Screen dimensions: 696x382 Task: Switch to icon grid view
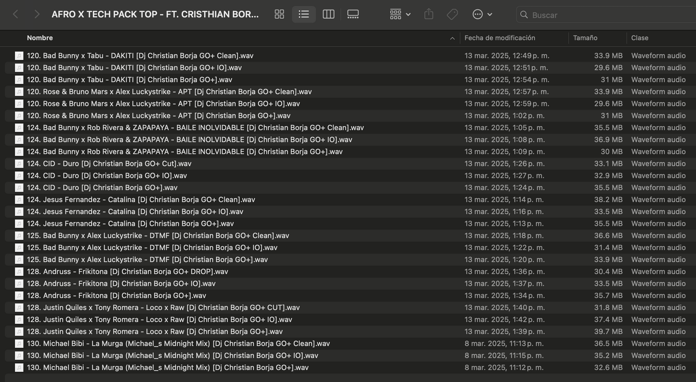[x=279, y=14]
